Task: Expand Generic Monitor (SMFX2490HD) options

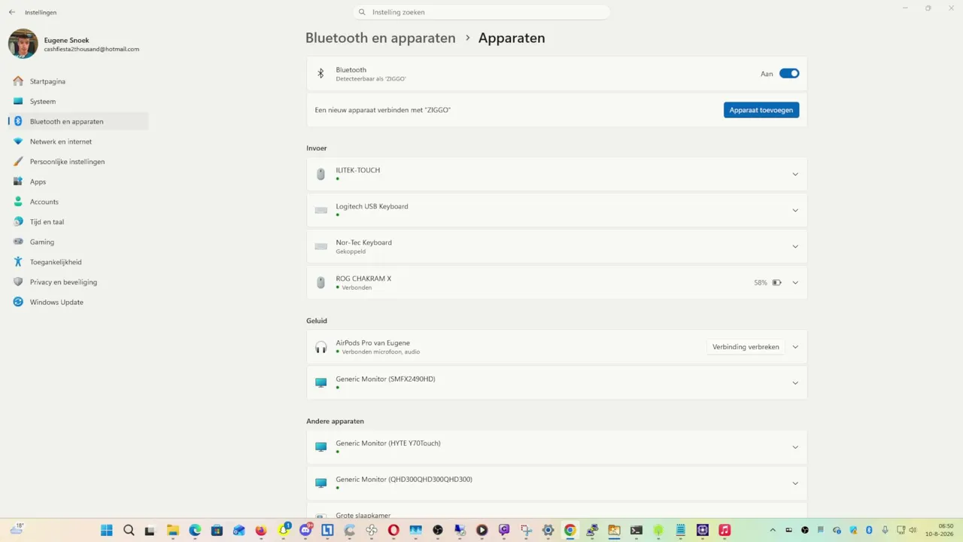Action: 795,383
